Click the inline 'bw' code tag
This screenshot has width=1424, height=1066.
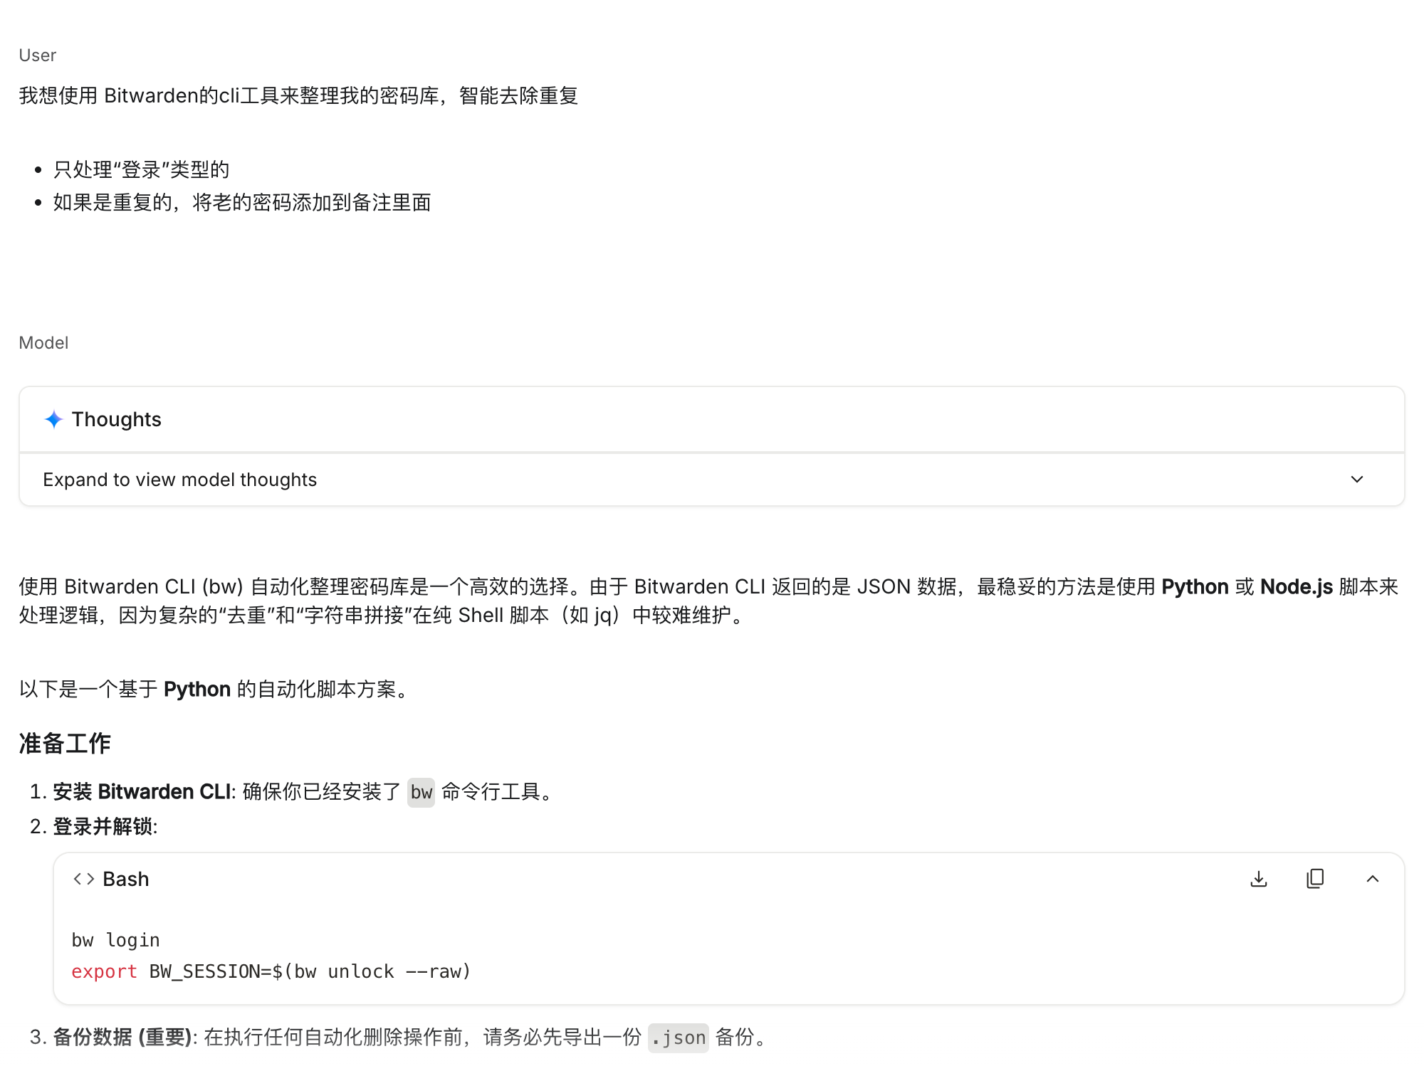[x=421, y=792]
